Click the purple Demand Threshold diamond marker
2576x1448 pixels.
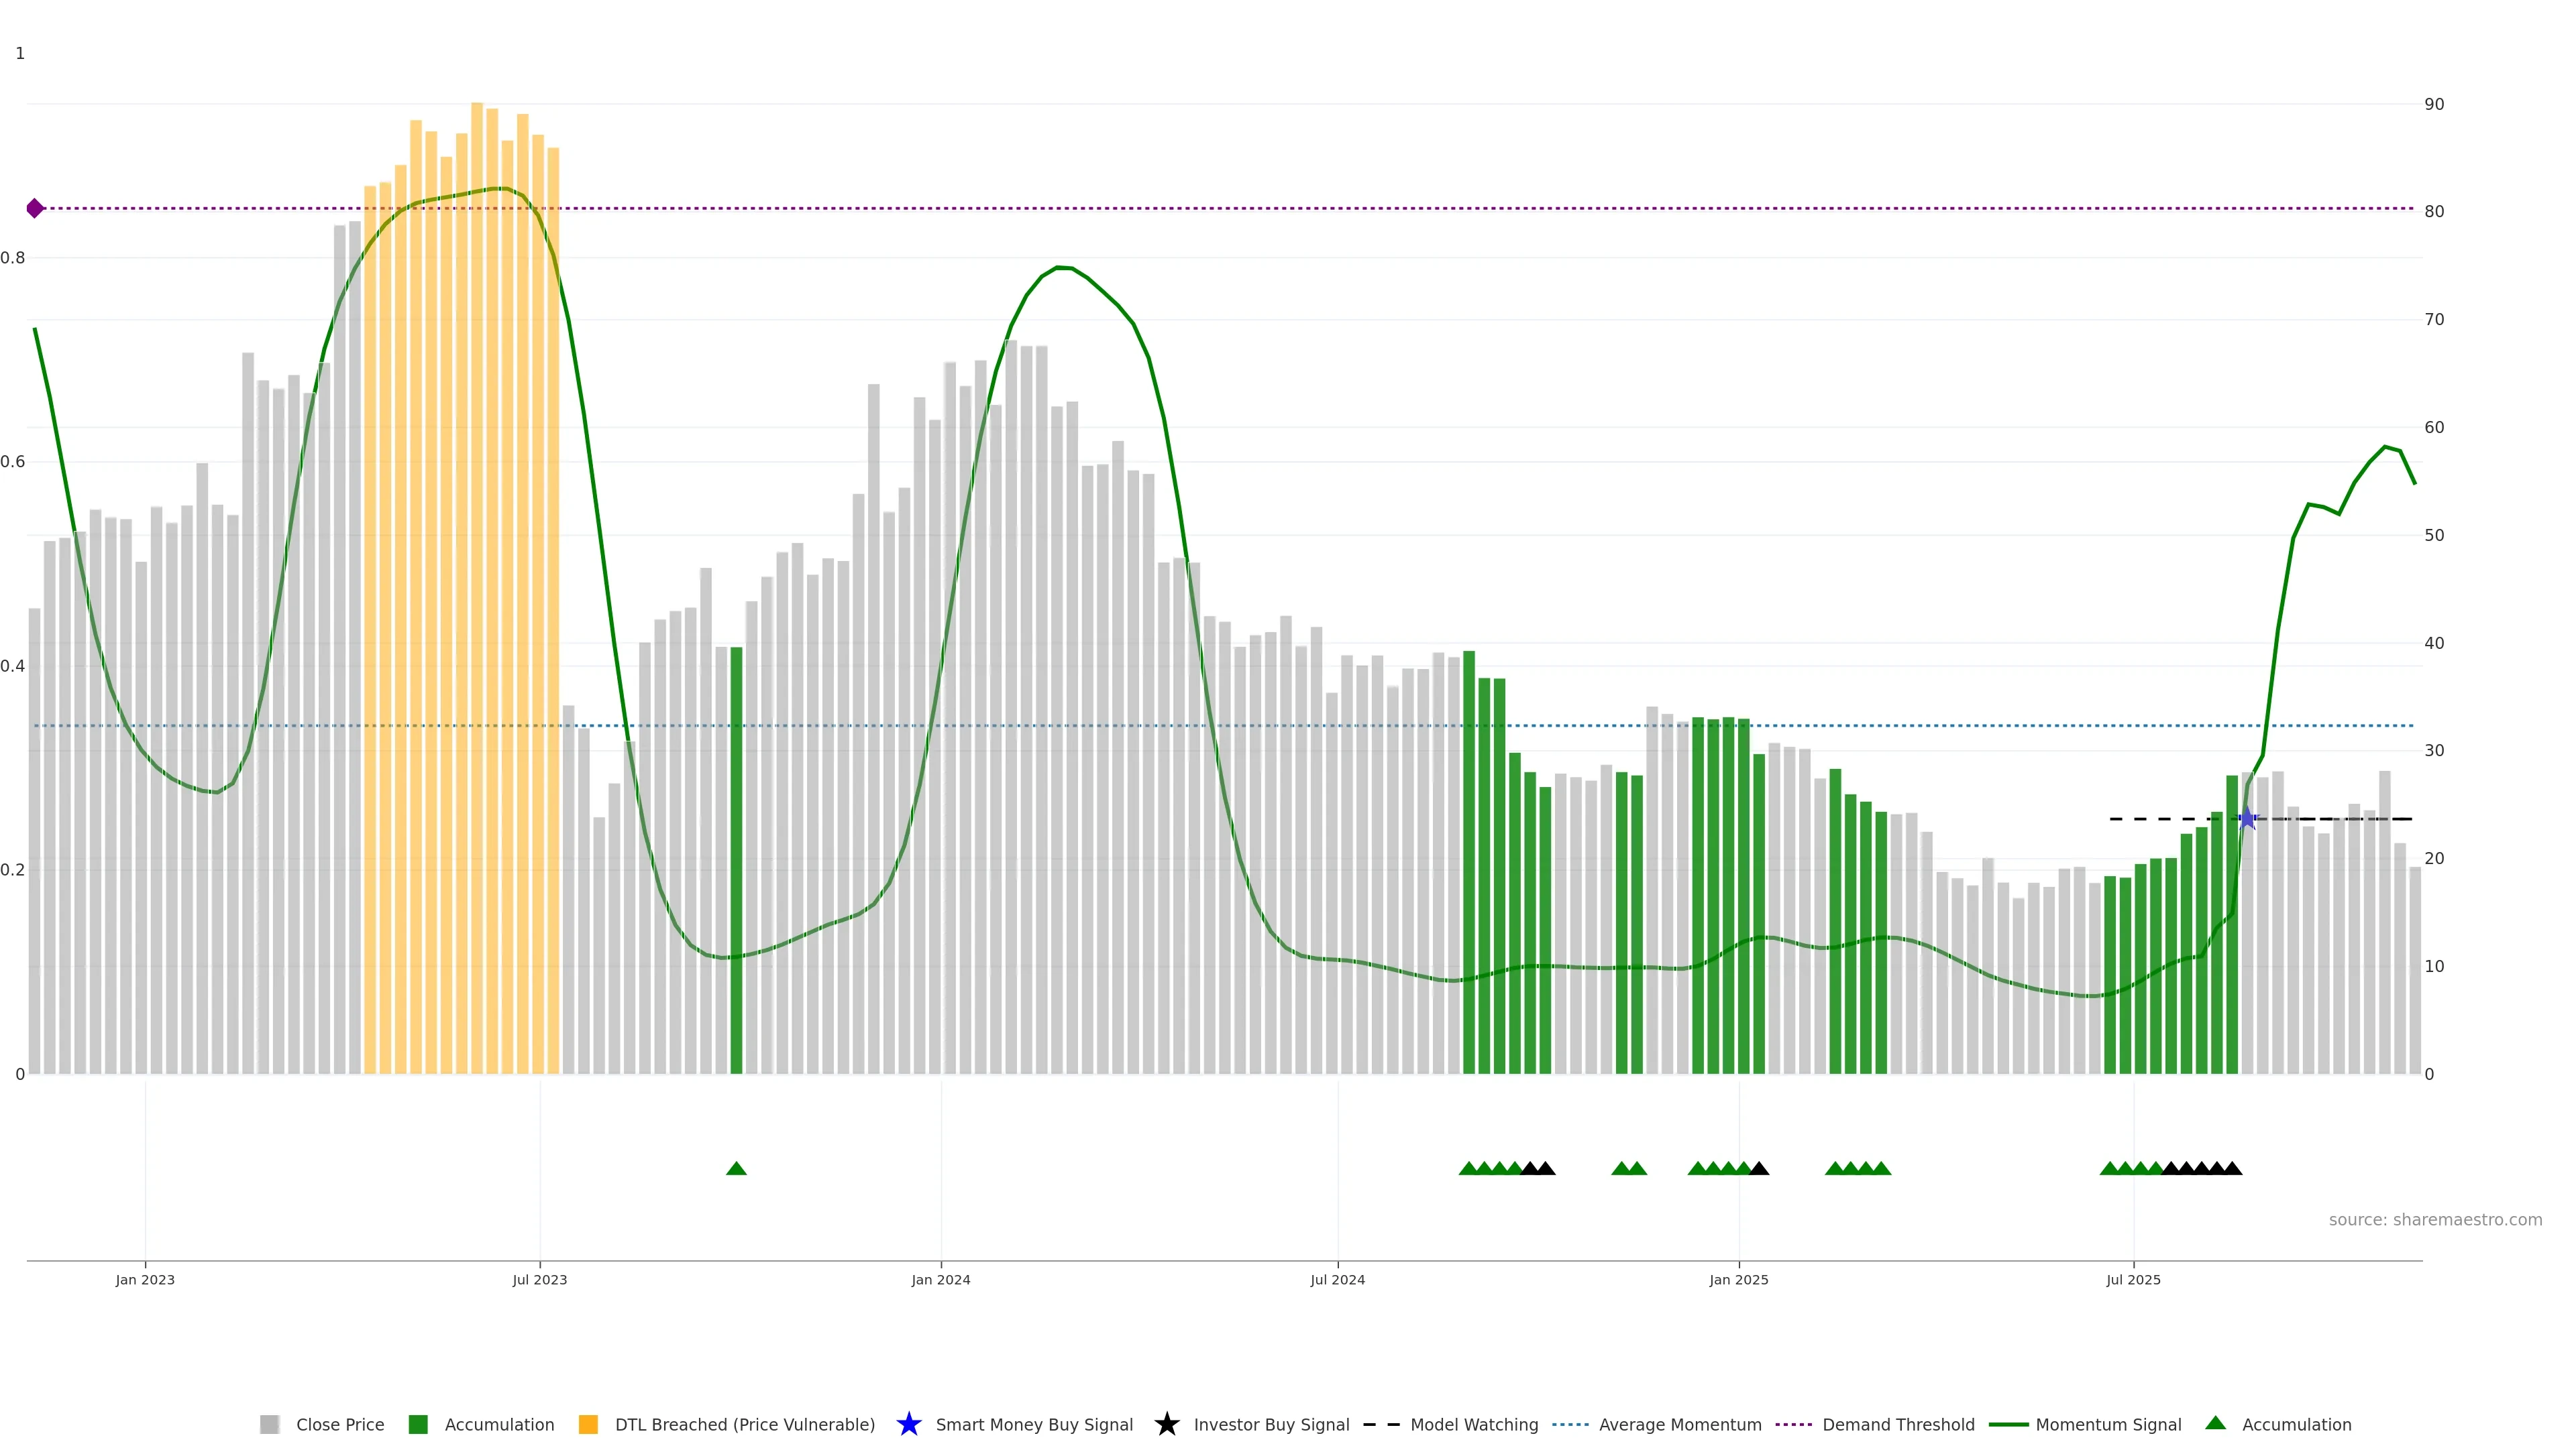pos(35,209)
